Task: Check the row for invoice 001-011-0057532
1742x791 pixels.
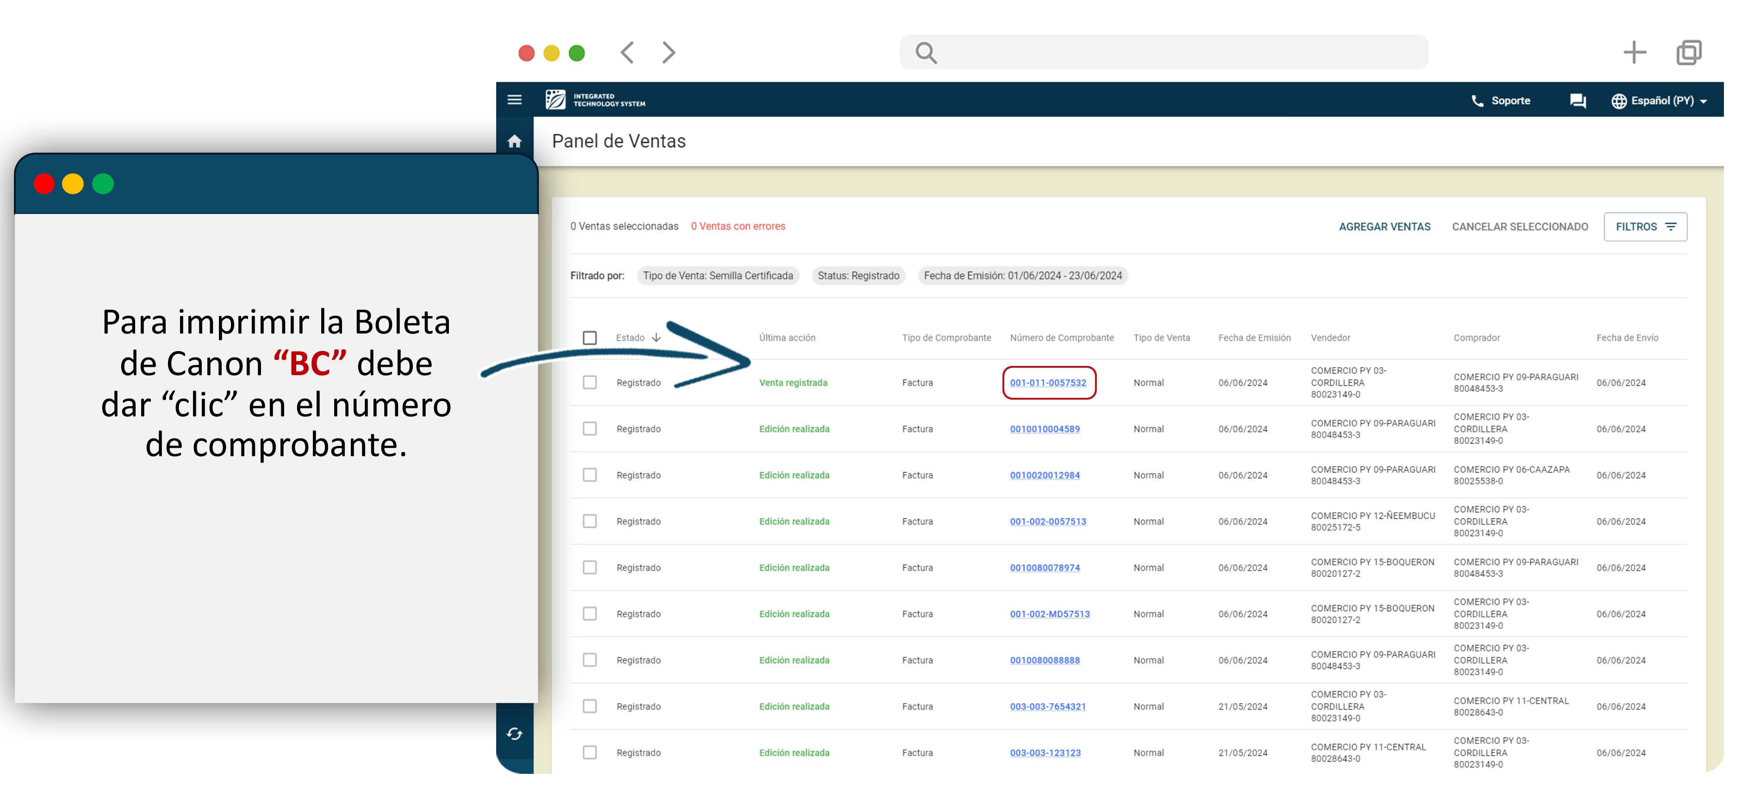Action: [x=590, y=383]
